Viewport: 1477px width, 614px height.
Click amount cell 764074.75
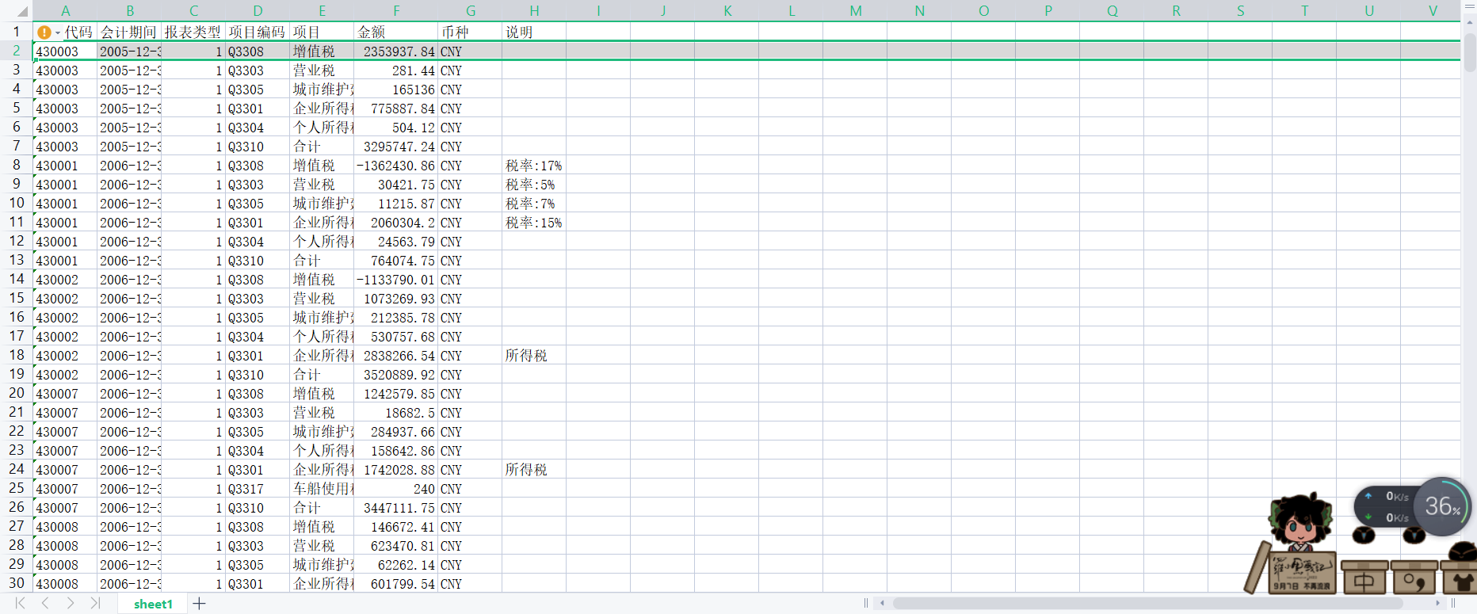coord(396,261)
